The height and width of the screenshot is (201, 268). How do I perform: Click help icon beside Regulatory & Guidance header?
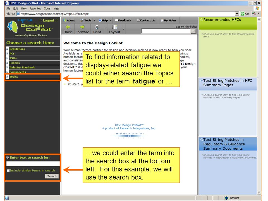click(202, 140)
